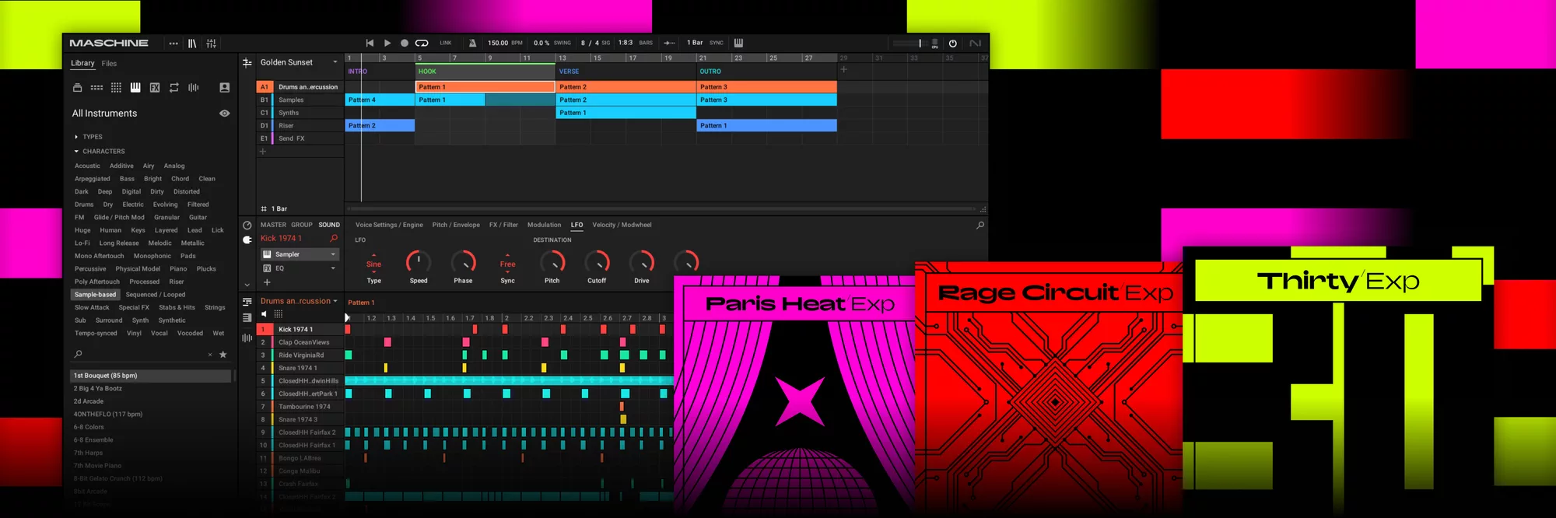The width and height of the screenshot is (1556, 518).
Task: Open the mixer view icon
Action: tap(211, 44)
